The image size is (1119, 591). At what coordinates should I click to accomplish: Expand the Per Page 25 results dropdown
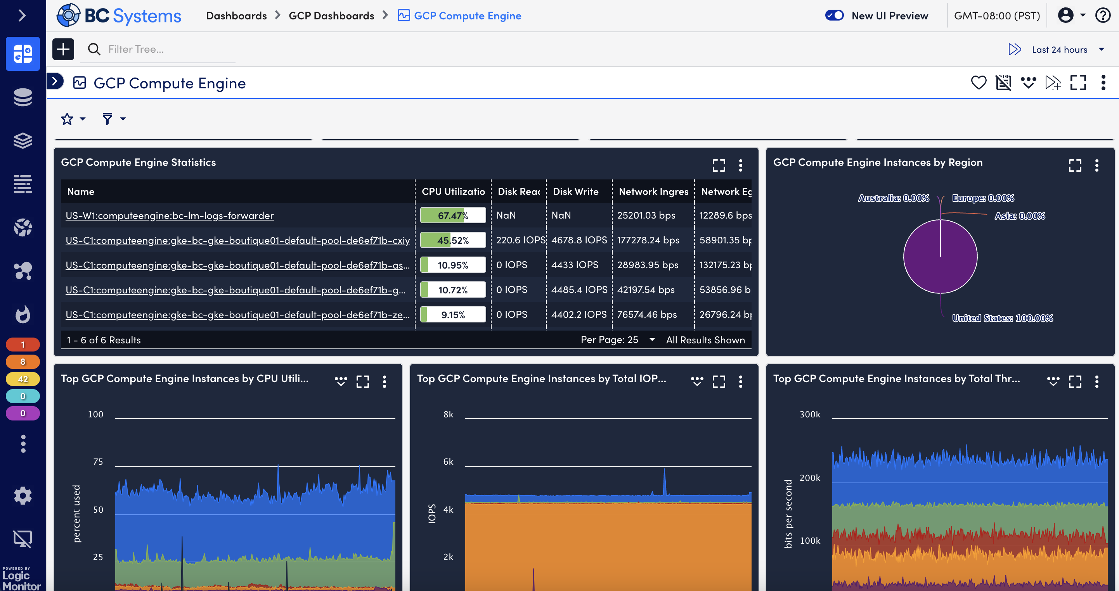click(651, 339)
